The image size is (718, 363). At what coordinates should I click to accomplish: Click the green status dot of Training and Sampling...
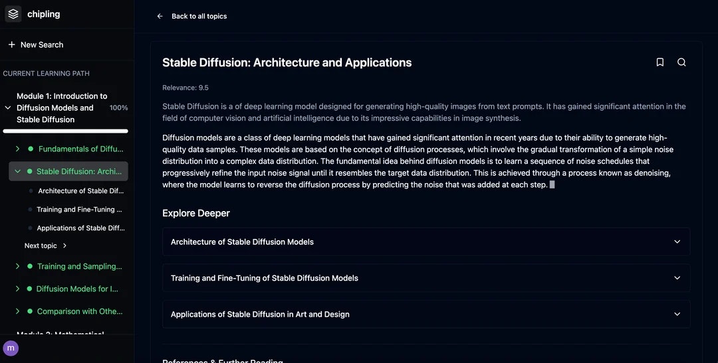tap(30, 266)
